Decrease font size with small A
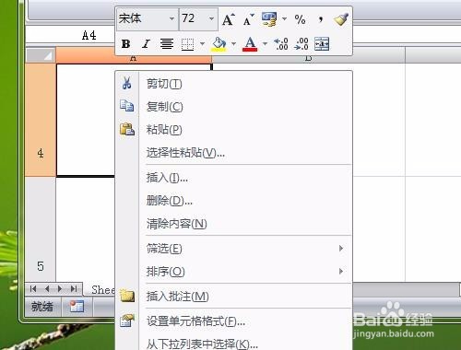This screenshot has height=350, width=461. click(x=248, y=19)
